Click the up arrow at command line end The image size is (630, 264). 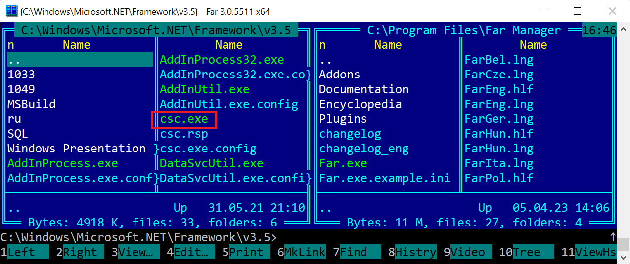coord(613,237)
